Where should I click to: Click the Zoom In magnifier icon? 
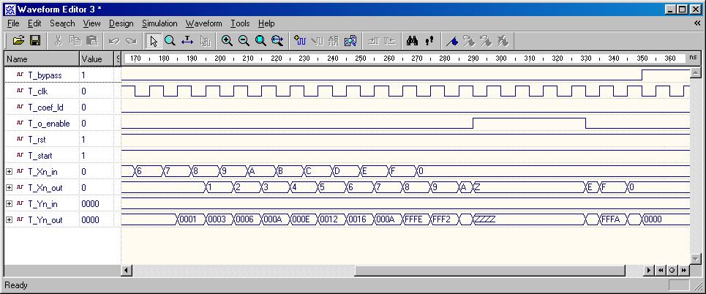227,41
